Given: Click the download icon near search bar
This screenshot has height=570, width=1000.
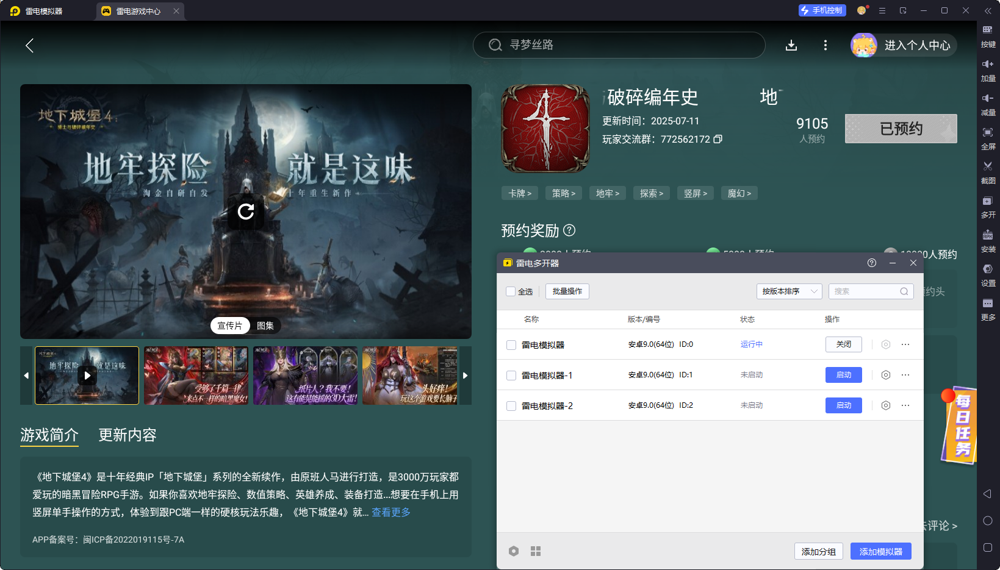Looking at the screenshot, I should 791,45.
